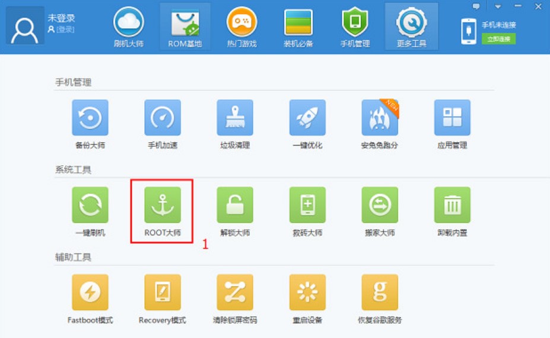Open the 手机管理 shield tab
Image resolution: width=550 pixels, height=338 pixels.
pos(355,27)
